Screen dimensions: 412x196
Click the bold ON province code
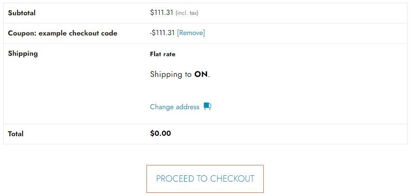(x=201, y=74)
